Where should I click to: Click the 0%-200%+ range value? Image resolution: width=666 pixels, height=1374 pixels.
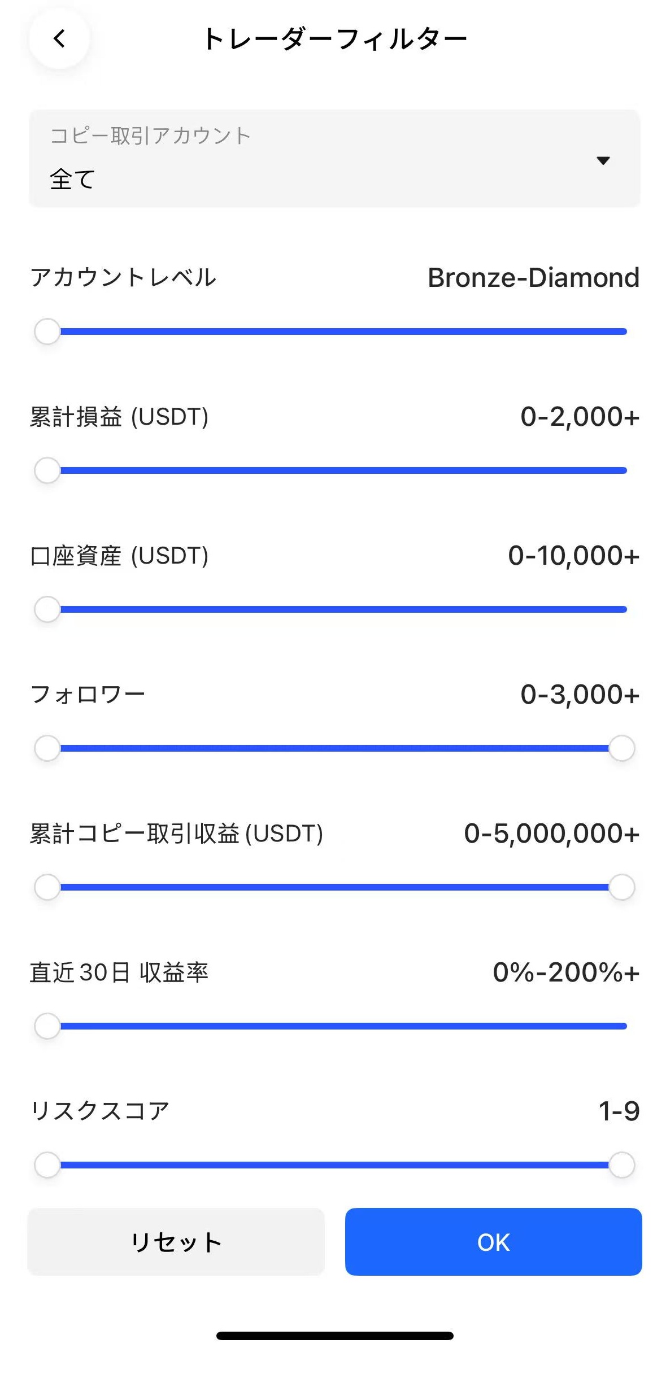(x=565, y=972)
